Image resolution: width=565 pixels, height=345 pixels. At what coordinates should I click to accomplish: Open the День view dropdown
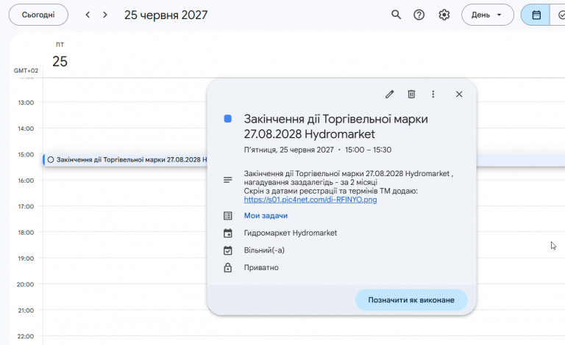[x=488, y=15]
